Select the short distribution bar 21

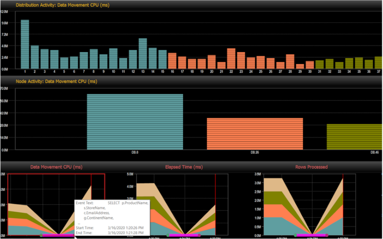[x=221, y=65]
